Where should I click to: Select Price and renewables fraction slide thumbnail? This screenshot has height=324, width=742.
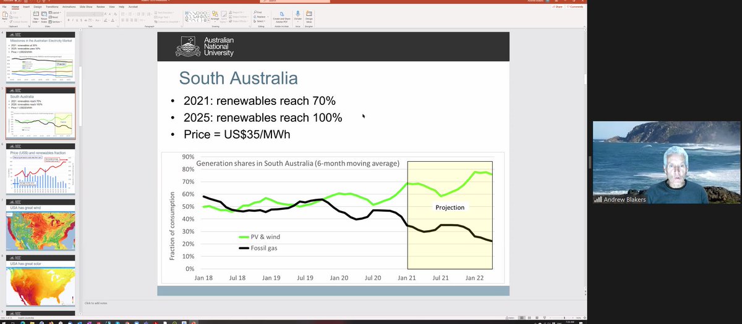click(40, 170)
